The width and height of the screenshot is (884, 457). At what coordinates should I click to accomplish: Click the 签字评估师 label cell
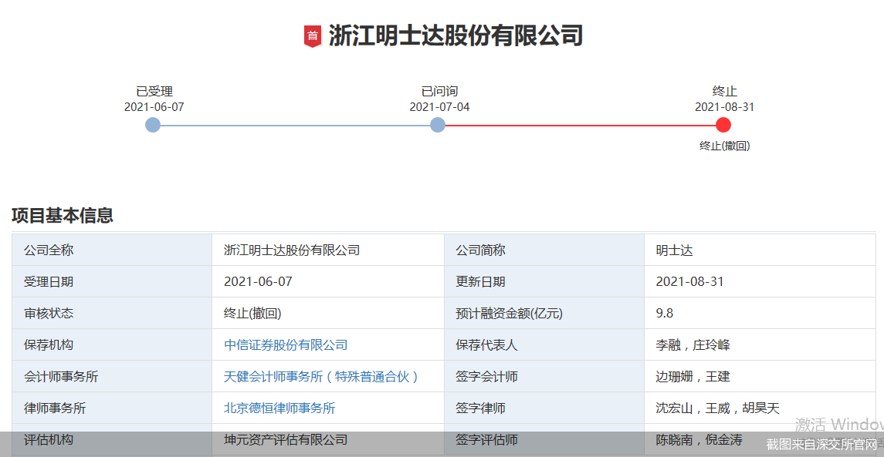pos(544,439)
